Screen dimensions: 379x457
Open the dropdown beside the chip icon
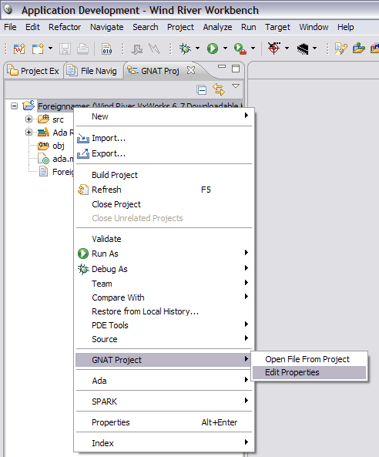coord(314,48)
